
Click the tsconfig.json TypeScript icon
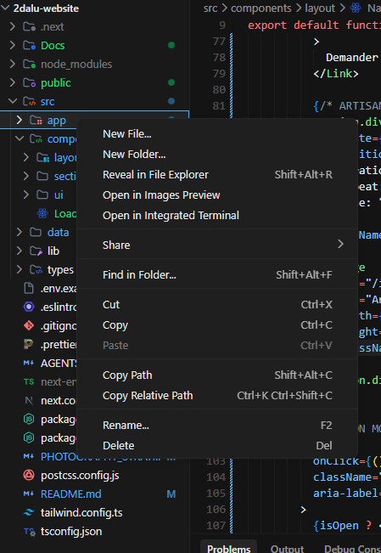[29, 531]
